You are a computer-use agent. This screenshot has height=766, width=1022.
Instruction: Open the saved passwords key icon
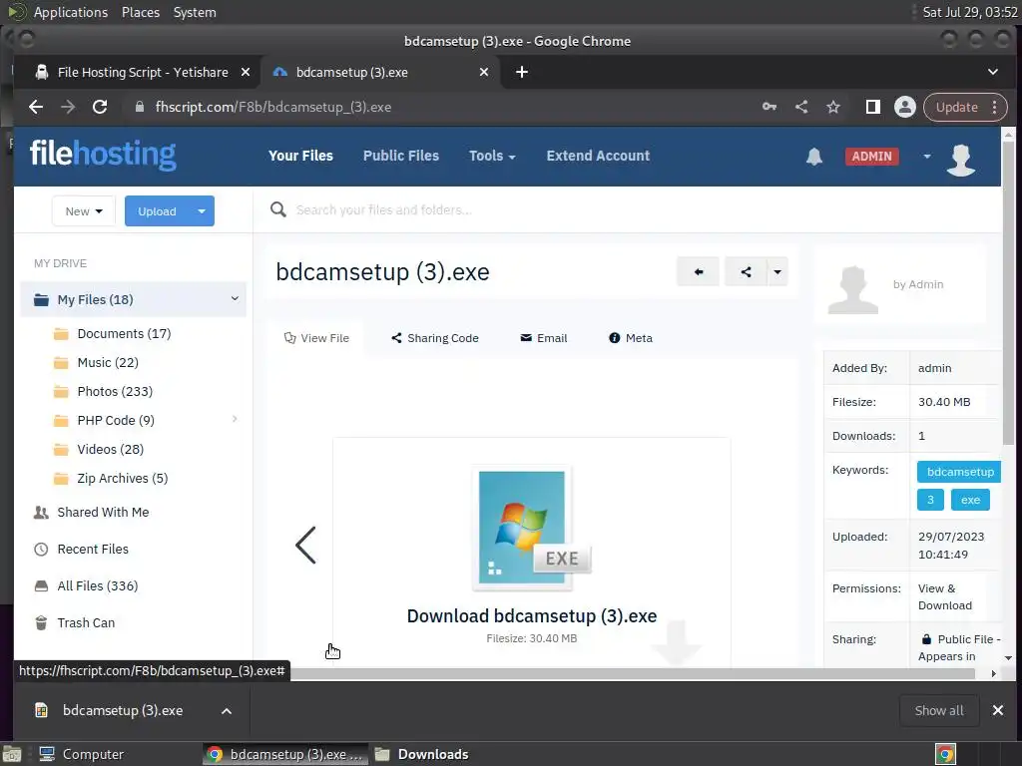[769, 107]
